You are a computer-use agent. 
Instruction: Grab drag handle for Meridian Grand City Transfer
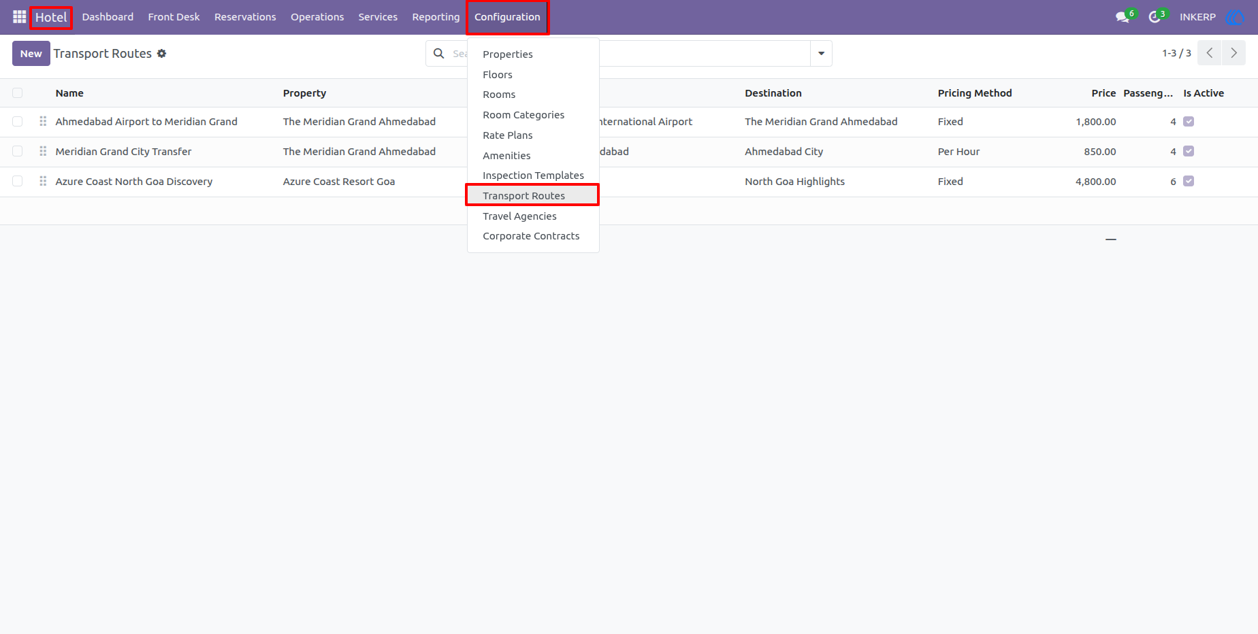click(43, 151)
